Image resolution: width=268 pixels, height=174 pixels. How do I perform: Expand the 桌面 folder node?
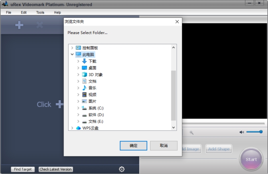[x=78, y=68]
